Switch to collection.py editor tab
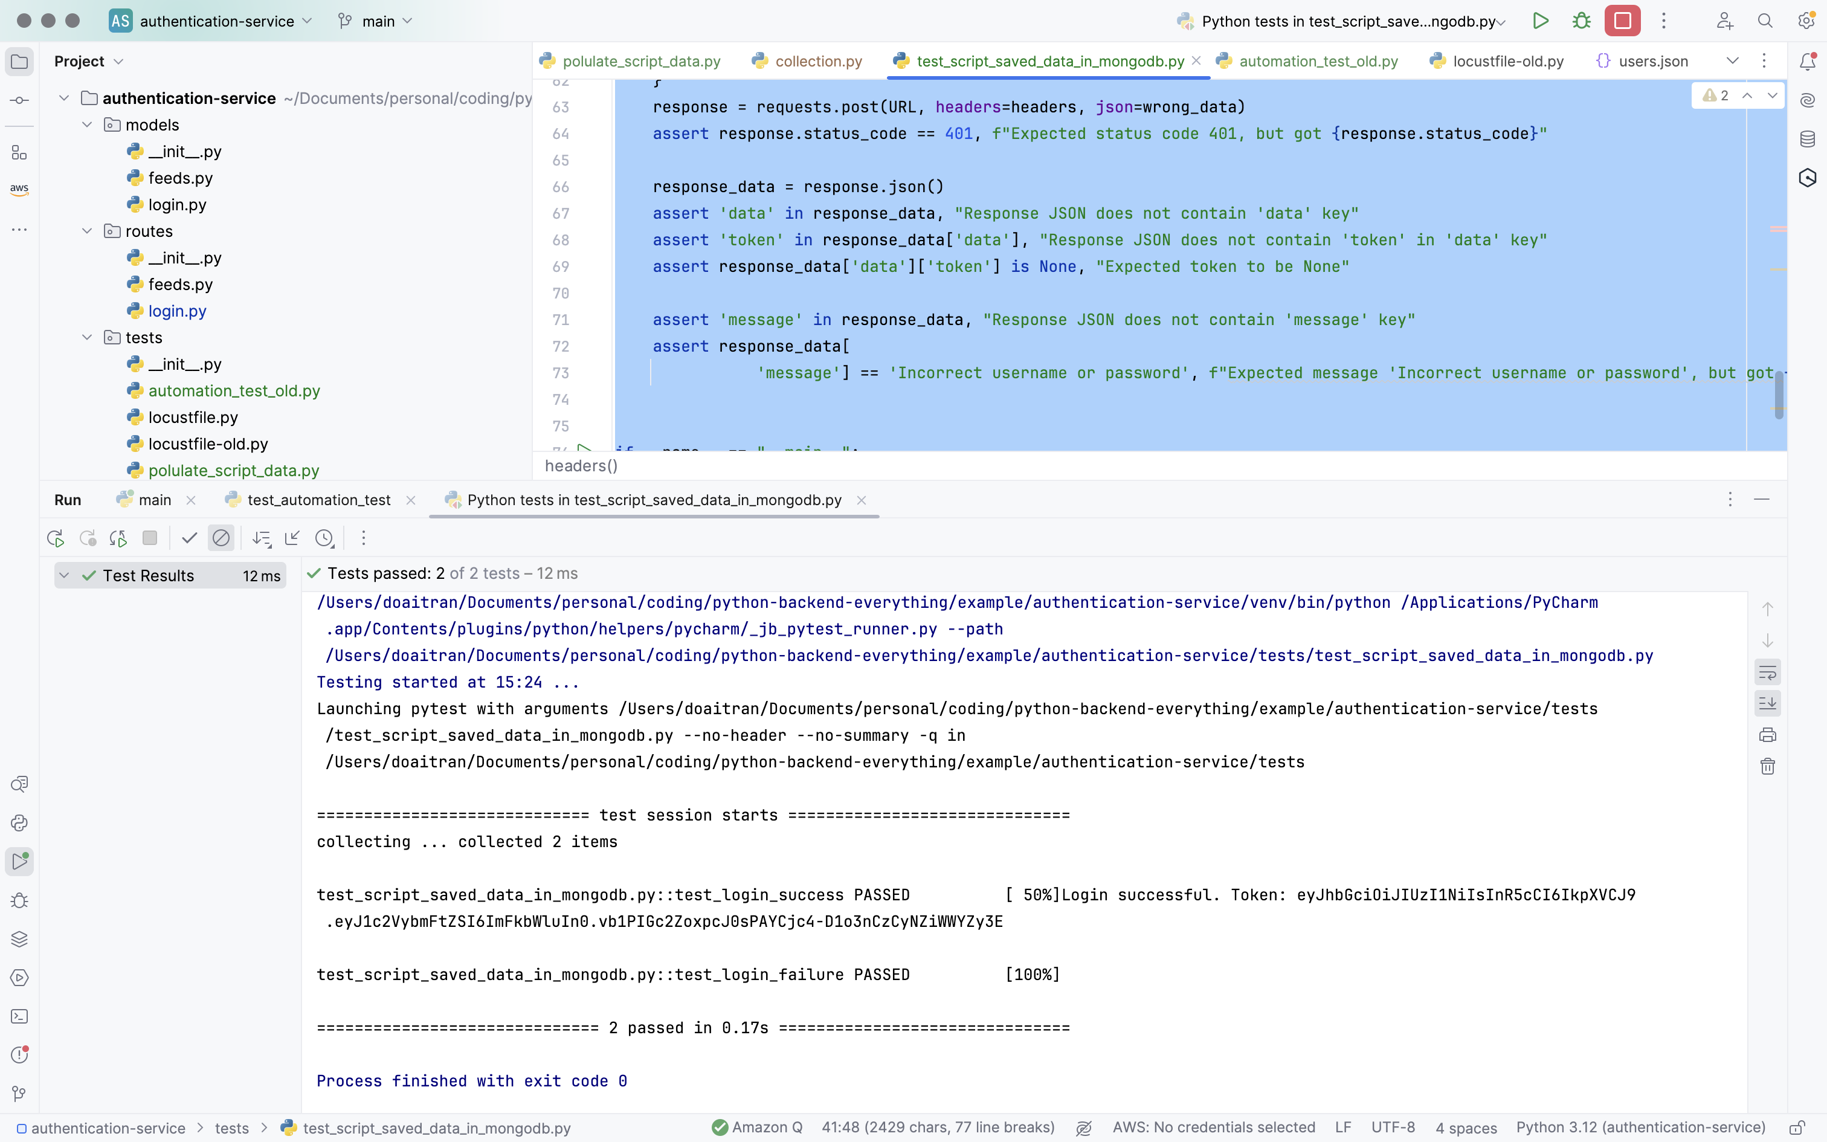The height and width of the screenshot is (1142, 1827). point(807,61)
